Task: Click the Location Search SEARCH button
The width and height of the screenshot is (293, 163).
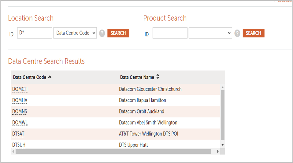Action: click(x=118, y=33)
